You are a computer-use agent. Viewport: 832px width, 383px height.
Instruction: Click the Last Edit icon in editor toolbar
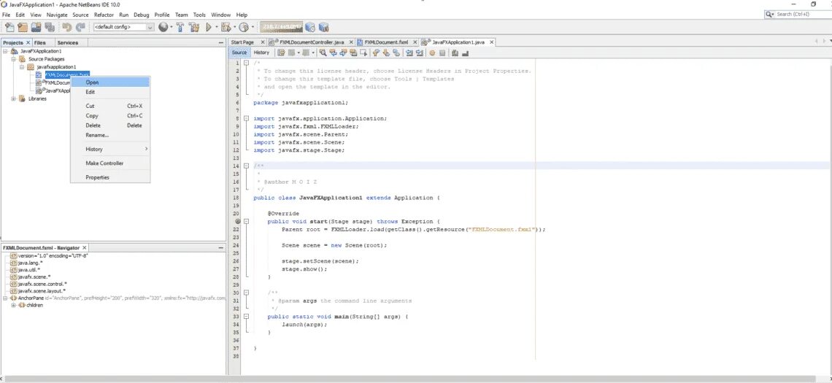tap(281, 53)
